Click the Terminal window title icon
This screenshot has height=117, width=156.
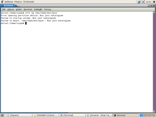(x=2, y=6)
